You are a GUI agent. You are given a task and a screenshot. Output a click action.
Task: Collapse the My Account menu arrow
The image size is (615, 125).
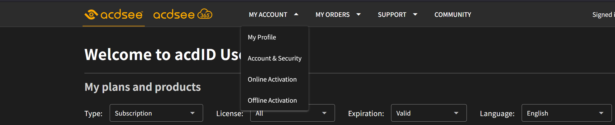[x=296, y=14]
